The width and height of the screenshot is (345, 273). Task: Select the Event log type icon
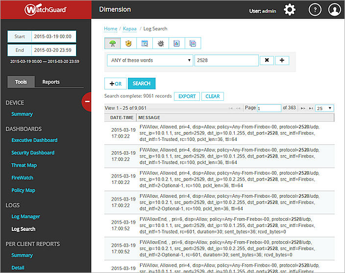click(145, 44)
